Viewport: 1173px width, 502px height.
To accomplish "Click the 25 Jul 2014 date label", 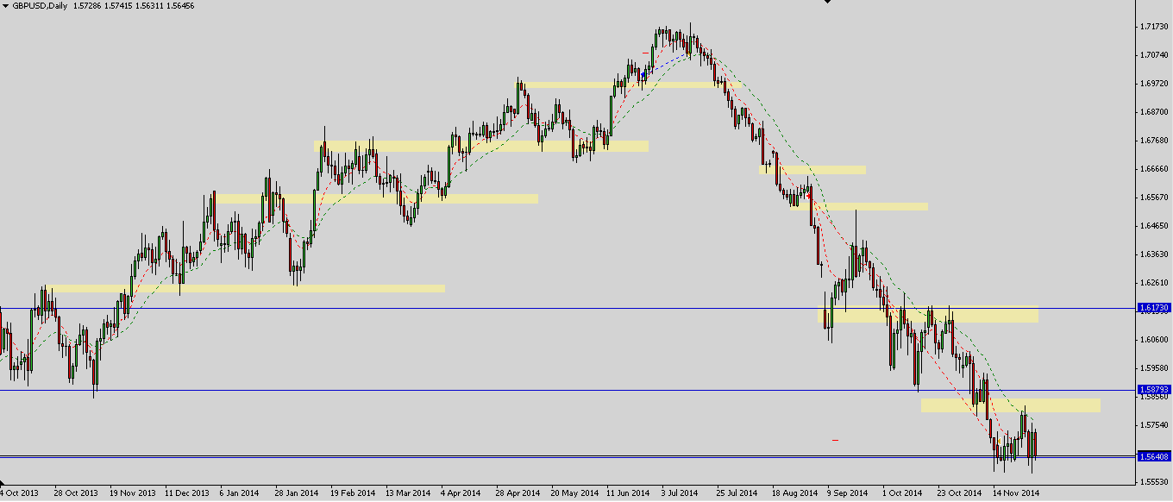I will [x=737, y=493].
